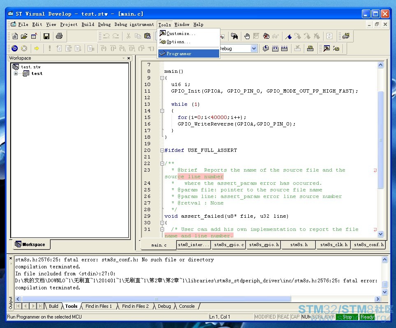Screen dimensions: 396x328
Task: Switch output to Debug tab
Action: (164, 306)
